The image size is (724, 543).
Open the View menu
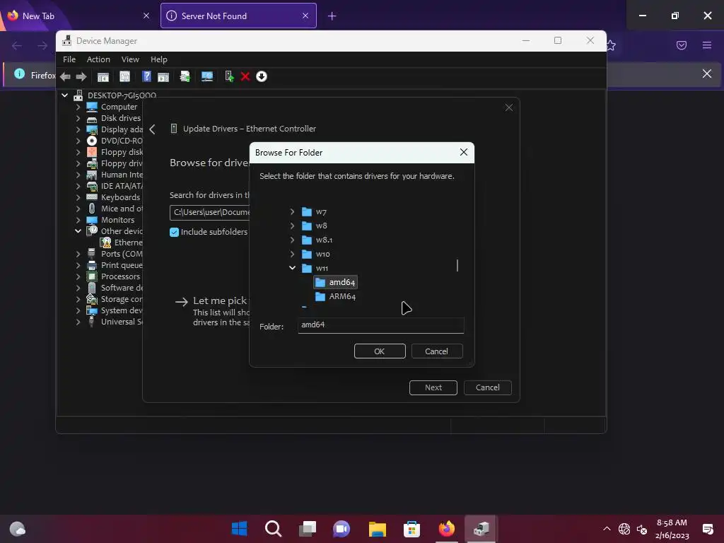130,59
